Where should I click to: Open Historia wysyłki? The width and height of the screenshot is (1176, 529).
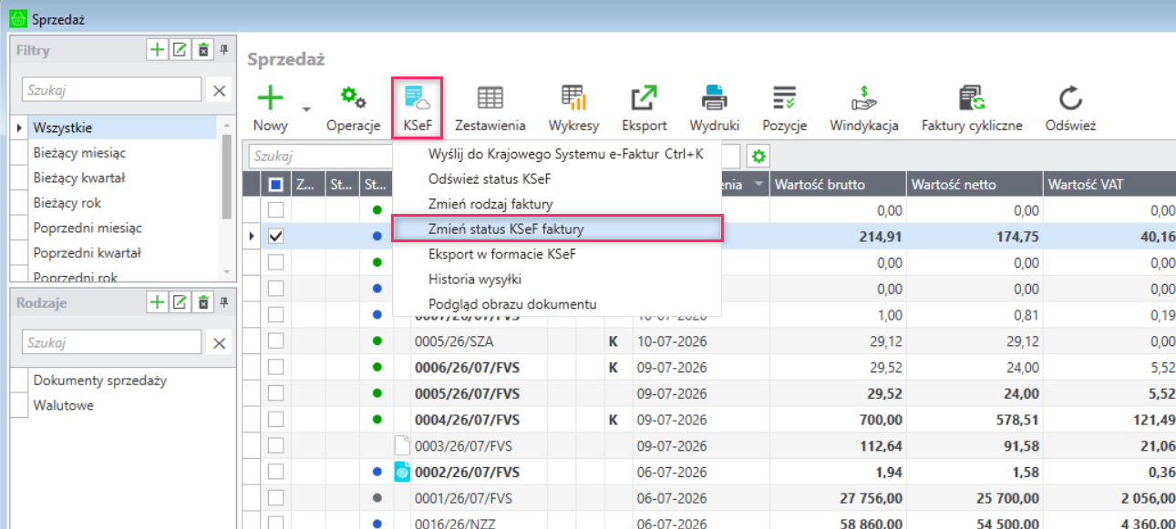click(x=557, y=279)
